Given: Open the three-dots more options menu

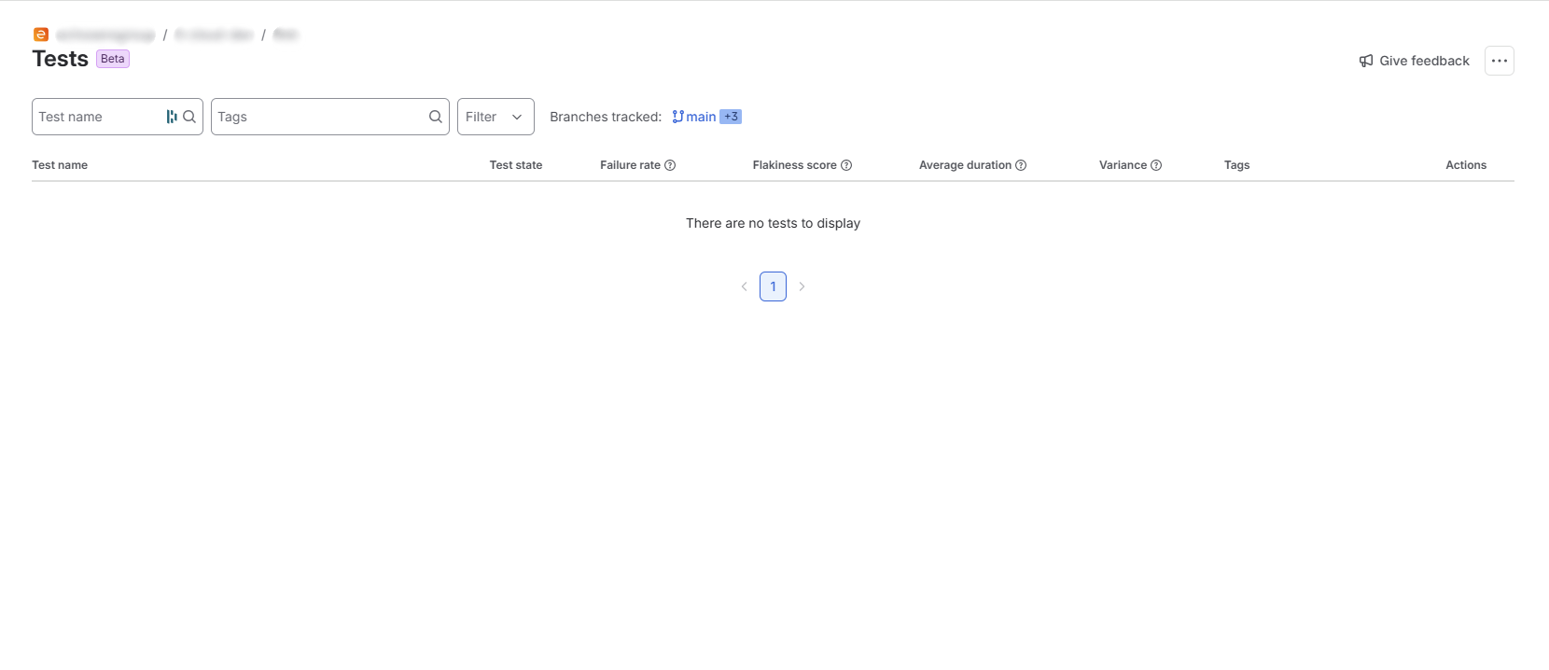Looking at the screenshot, I should point(1500,61).
